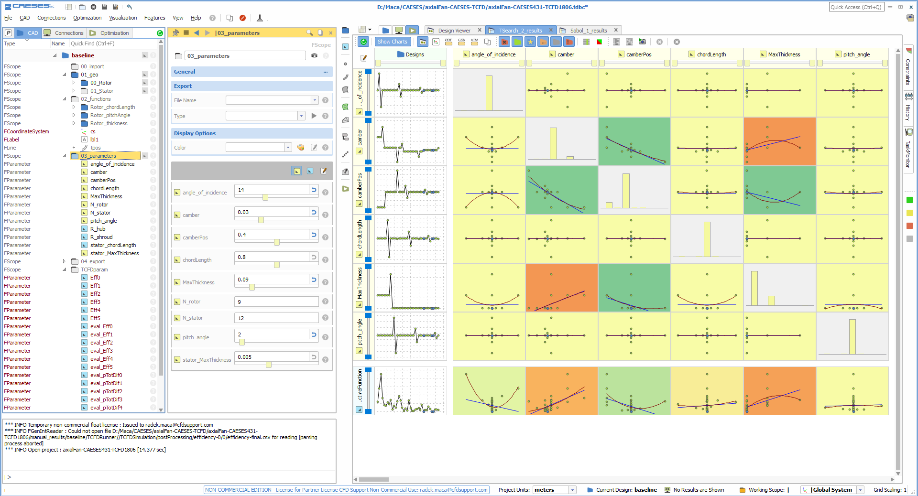Switch to the Sobol_1_results tab

click(x=588, y=31)
